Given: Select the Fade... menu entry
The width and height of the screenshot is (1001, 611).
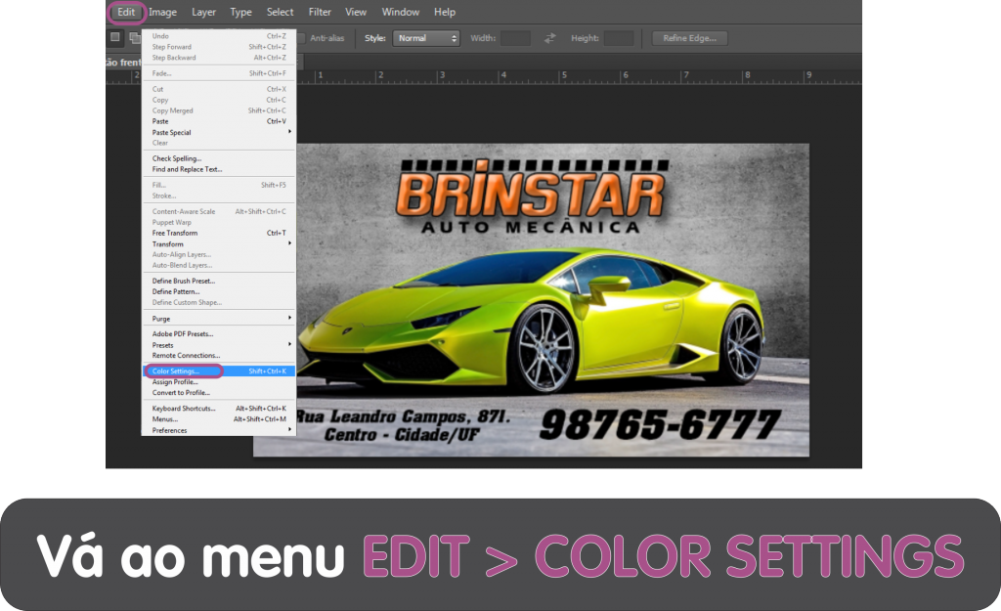Looking at the screenshot, I should [x=218, y=73].
